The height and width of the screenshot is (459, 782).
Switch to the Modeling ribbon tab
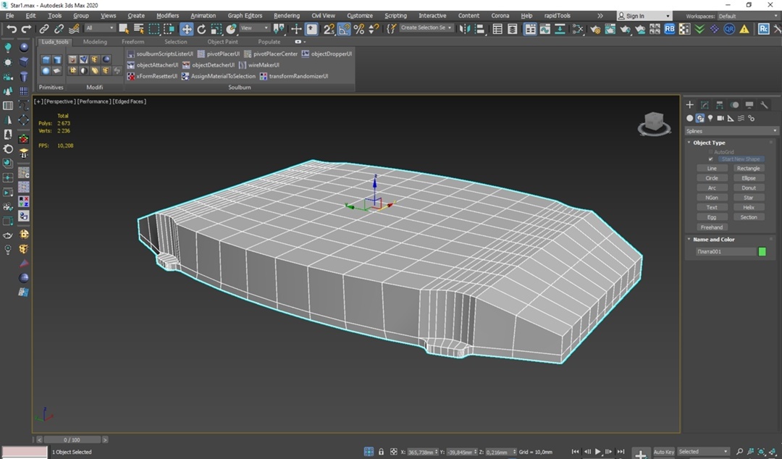point(95,42)
